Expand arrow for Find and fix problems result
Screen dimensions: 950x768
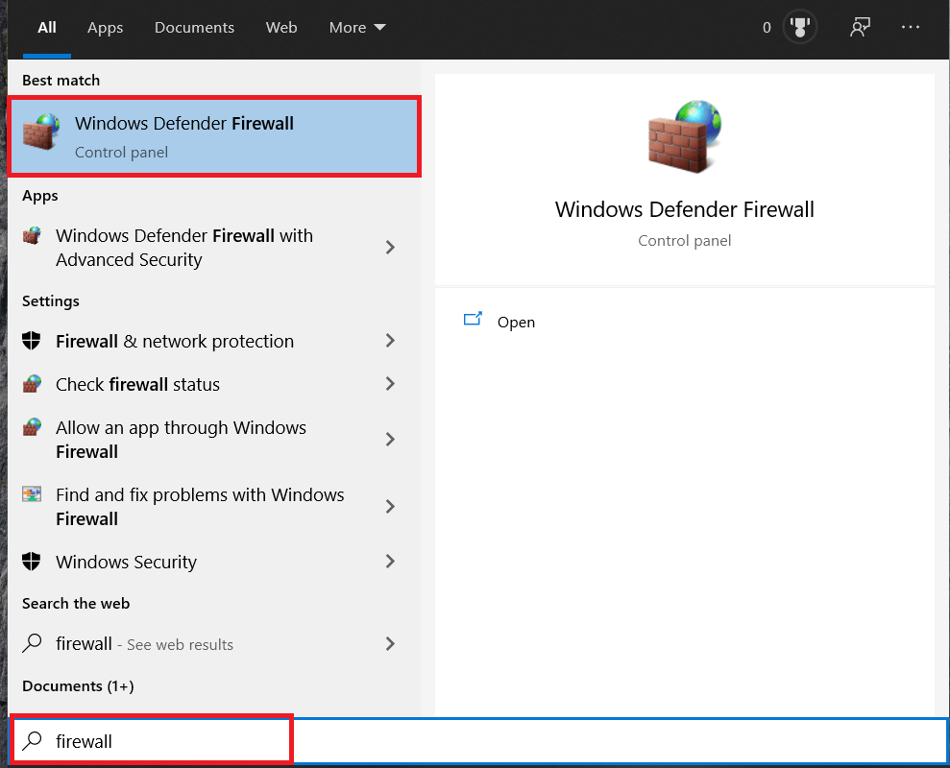point(390,507)
